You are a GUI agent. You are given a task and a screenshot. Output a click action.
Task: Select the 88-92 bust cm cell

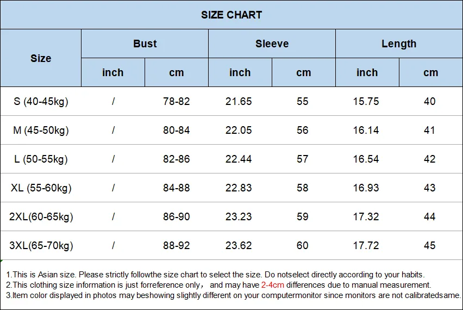point(176,245)
